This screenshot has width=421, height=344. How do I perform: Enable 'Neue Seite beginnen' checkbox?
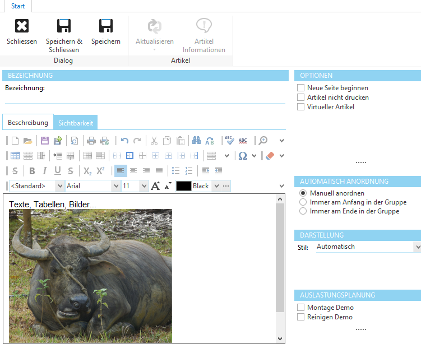(x=301, y=88)
